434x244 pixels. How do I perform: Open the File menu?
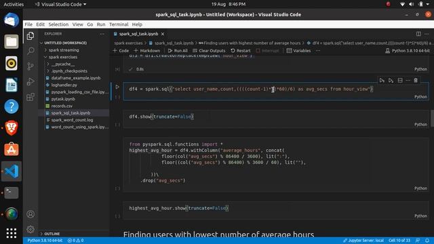[28, 24]
